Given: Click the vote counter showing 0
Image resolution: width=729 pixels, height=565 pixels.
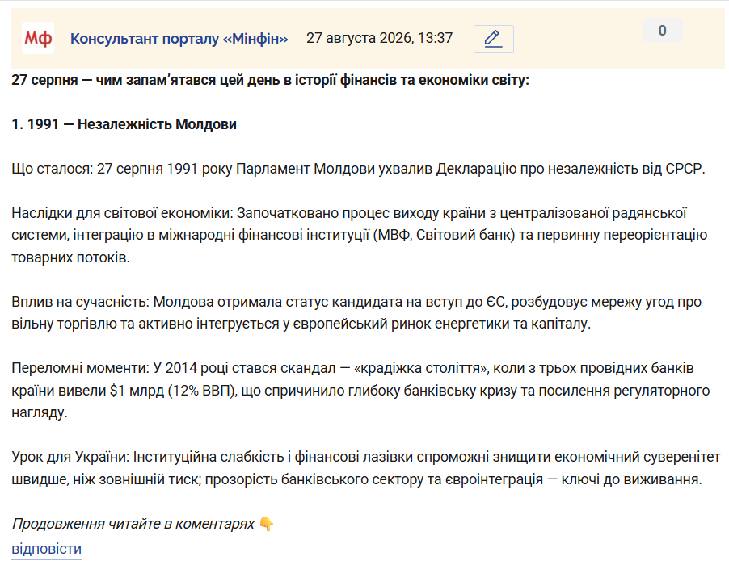Looking at the screenshot, I should tap(662, 31).
